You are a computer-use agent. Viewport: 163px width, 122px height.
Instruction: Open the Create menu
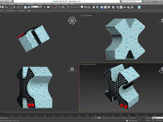(x=4, y=4)
